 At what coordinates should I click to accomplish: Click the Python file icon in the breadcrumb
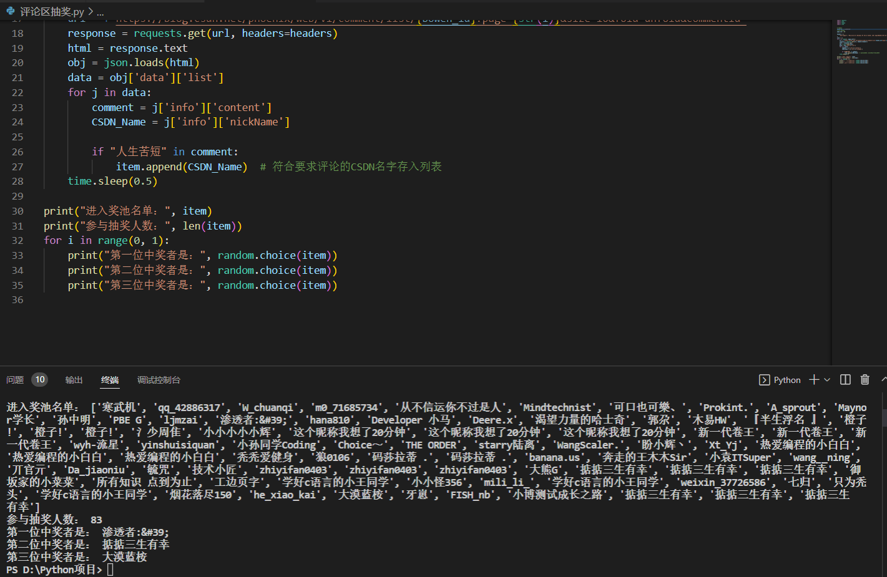click(x=10, y=11)
